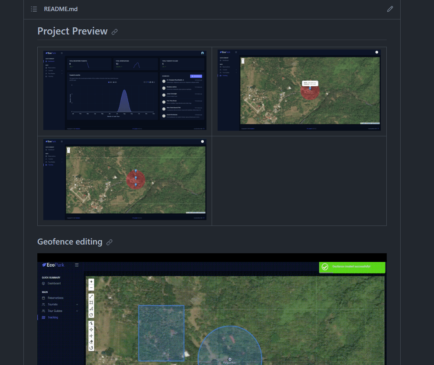Open the Dashboard item under Quick Summary
Screen dimensions: 434x365
[x=54, y=283]
